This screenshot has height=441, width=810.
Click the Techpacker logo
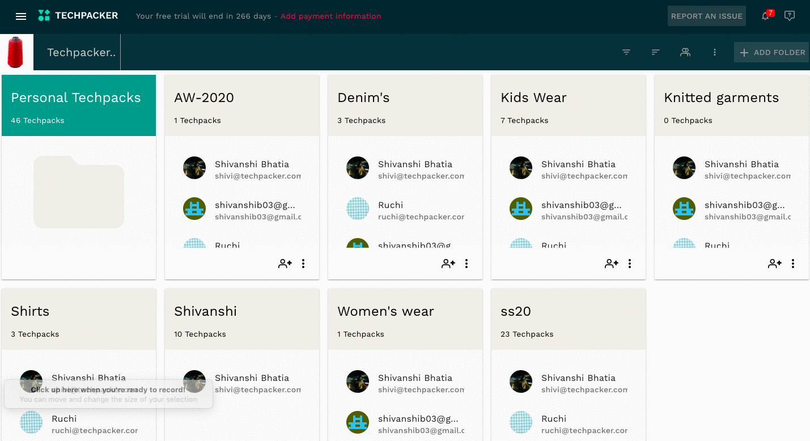tap(78, 16)
